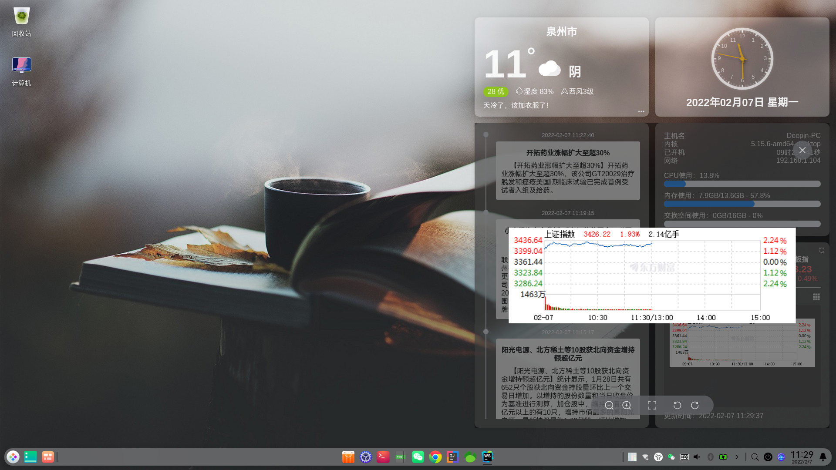Toggle the muted volume tray icon

coord(697,457)
